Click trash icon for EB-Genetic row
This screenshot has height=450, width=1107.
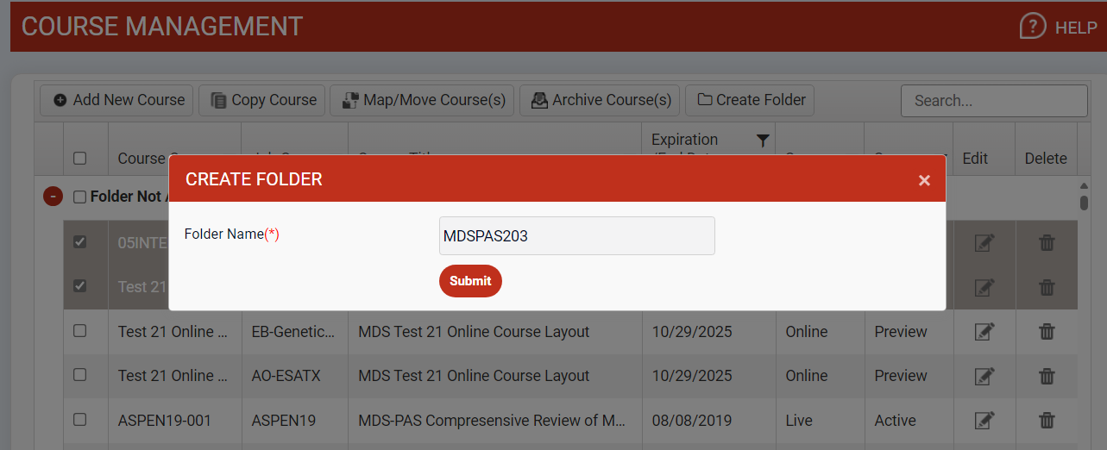[1047, 332]
